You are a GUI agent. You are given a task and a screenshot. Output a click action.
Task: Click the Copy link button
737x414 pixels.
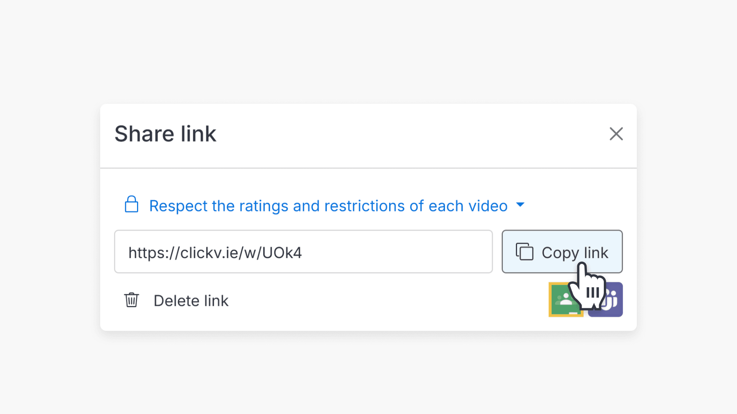pyautogui.click(x=562, y=252)
